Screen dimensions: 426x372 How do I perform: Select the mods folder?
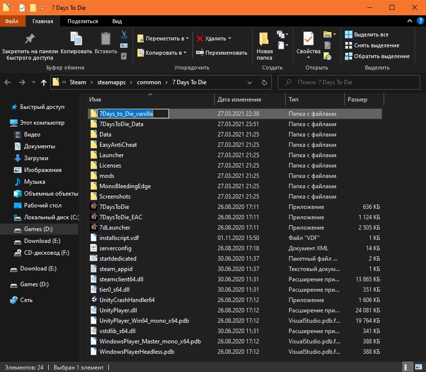point(107,176)
